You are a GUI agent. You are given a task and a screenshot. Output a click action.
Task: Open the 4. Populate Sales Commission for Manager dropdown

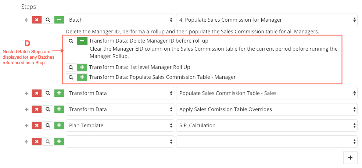267,20
